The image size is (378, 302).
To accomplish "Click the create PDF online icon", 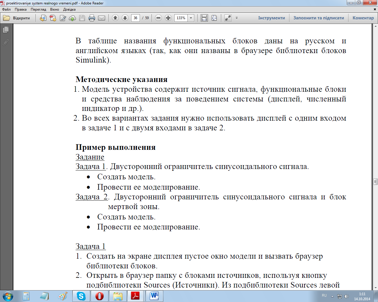I will 53,18.
